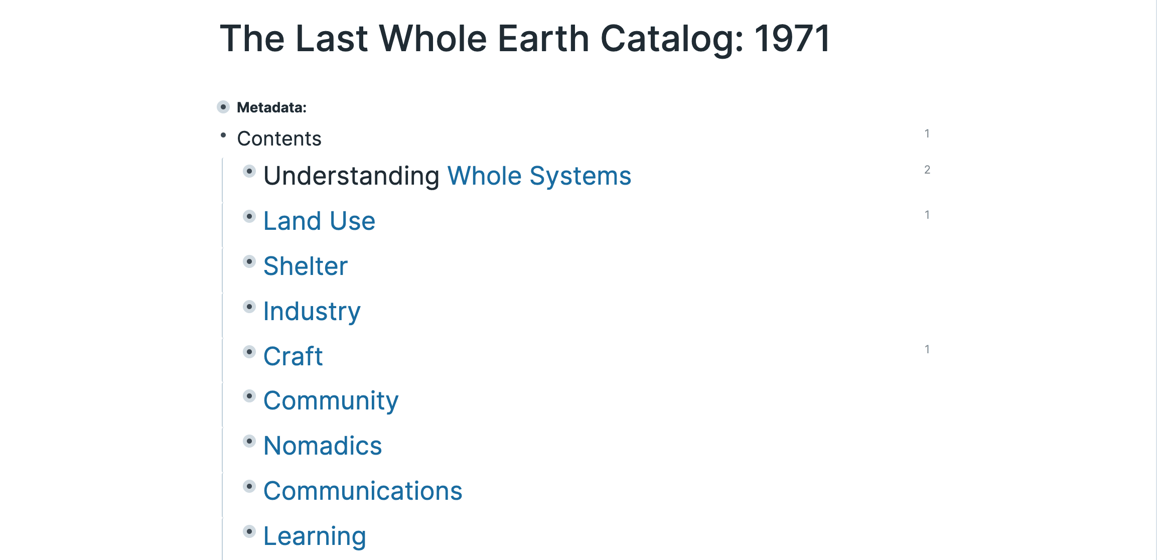The width and height of the screenshot is (1157, 560).
Task: Click the page title The Last Whole Earth Catalog
Action: click(x=525, y=39)
